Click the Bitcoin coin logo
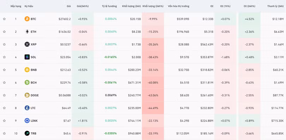The height and width of the screenshot is (140, 286). tap(27, 19)
